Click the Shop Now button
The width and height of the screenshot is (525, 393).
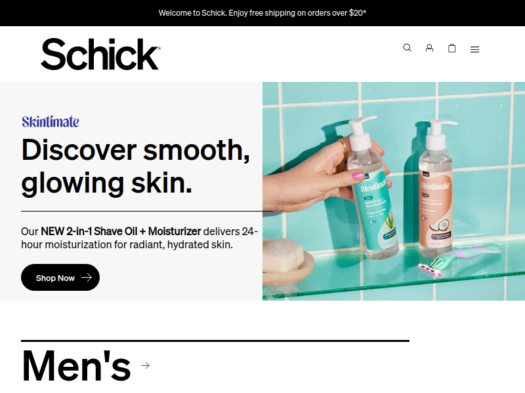point(60,277)
